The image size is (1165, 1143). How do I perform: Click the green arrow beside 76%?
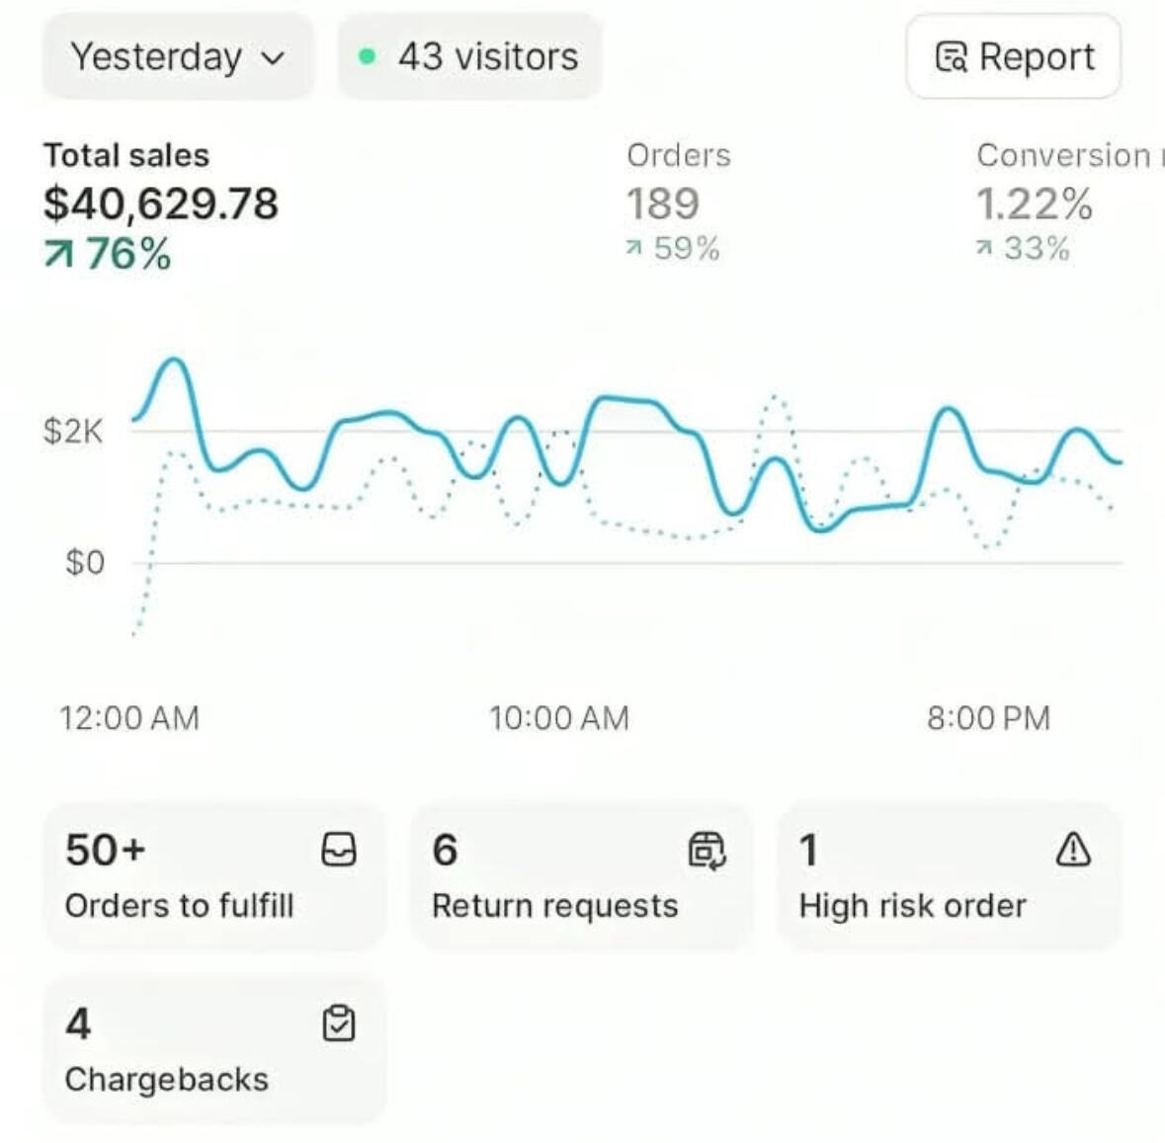[x=59, y=255]
